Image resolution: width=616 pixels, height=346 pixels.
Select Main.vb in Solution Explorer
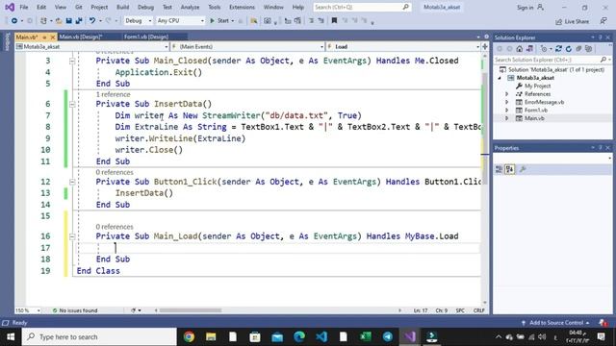pyautogui.click(x=534, y=118)
